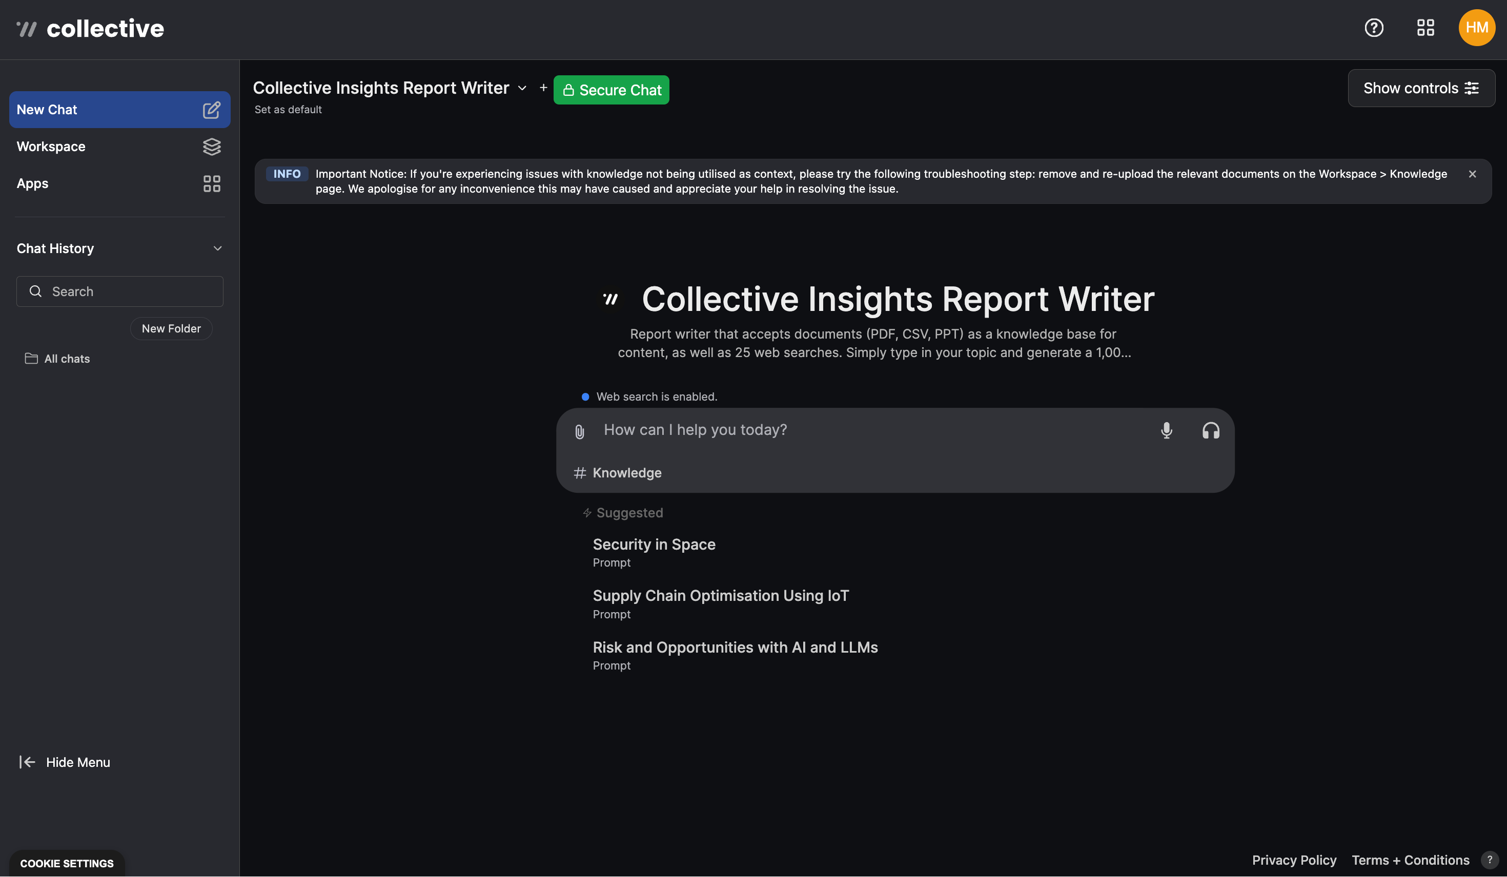Create a New Folder
1507x877 pixels.
[x=171, y=328]
